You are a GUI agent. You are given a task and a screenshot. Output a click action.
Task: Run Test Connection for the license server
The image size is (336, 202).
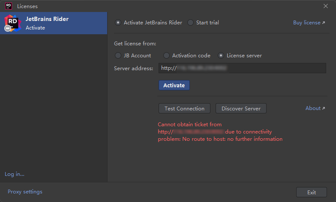(185, 109)
